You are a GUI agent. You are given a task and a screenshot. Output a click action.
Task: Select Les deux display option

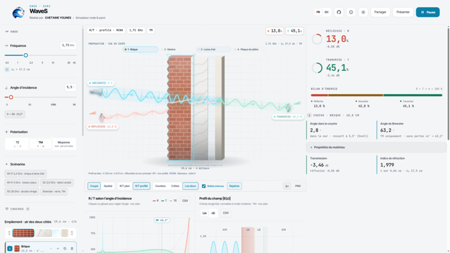pos(190,186)
